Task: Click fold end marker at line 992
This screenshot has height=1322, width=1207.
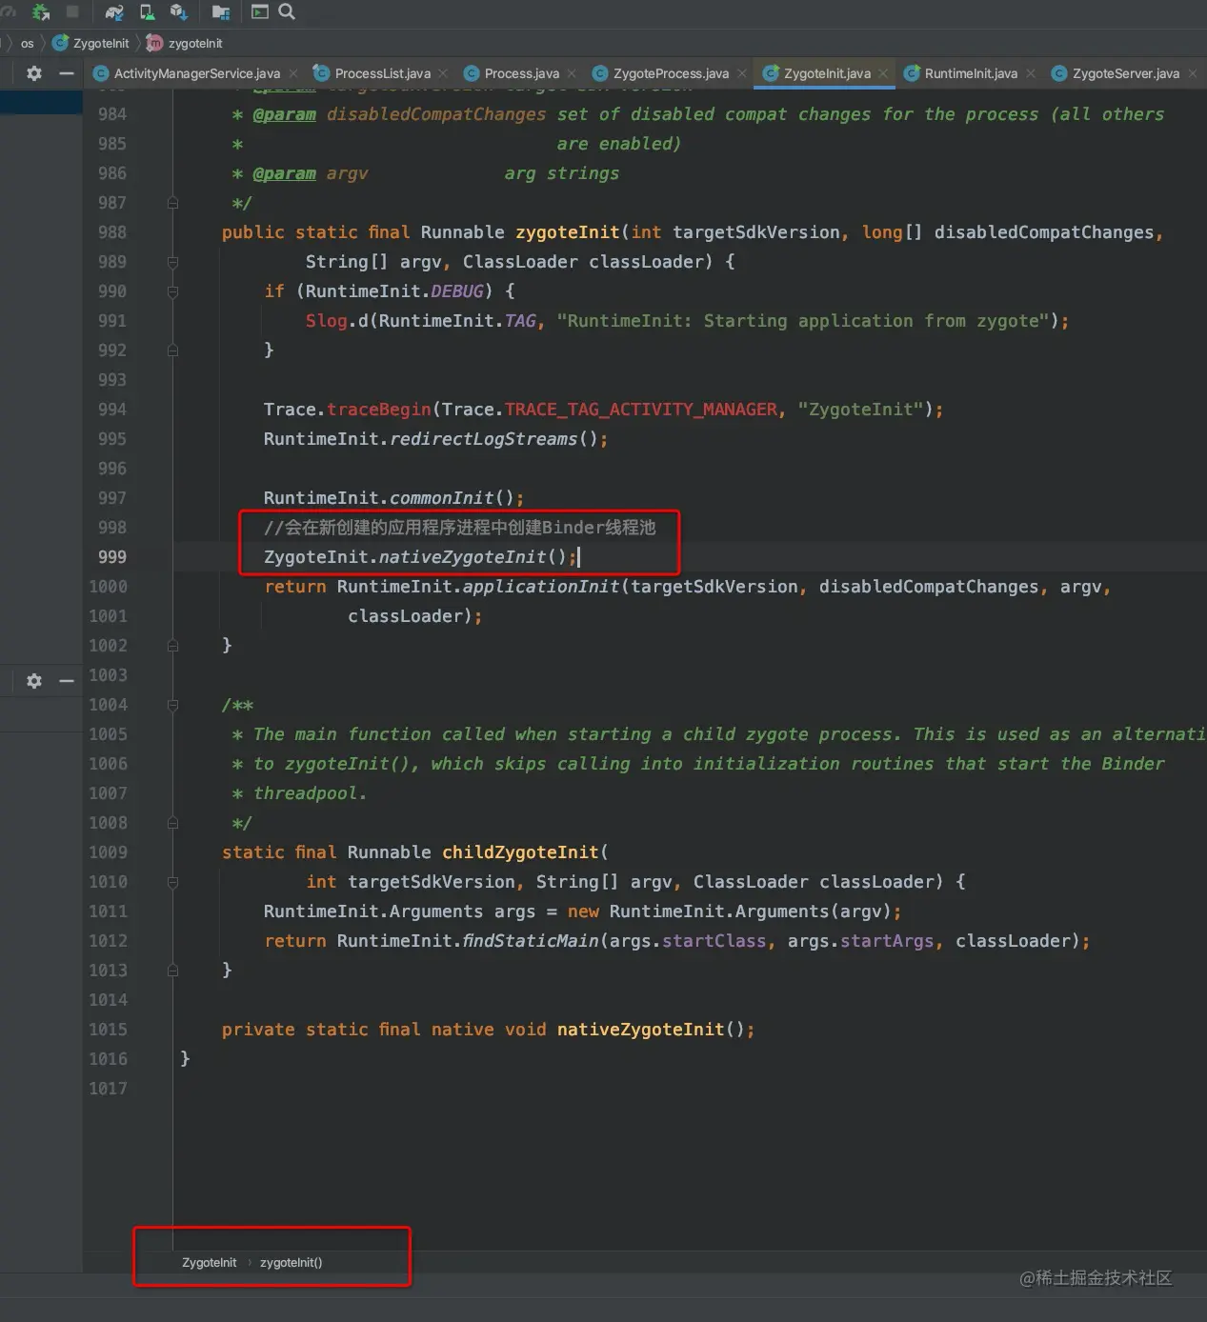Action: 172,351
